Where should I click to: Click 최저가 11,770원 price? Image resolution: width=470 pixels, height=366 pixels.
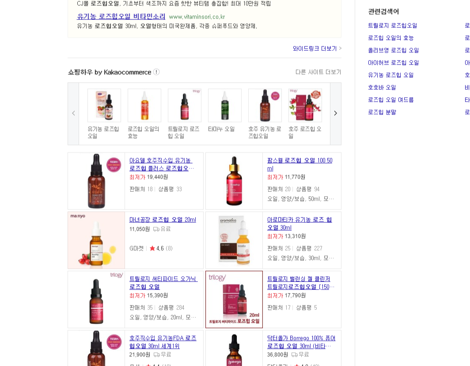coord(286,177)
